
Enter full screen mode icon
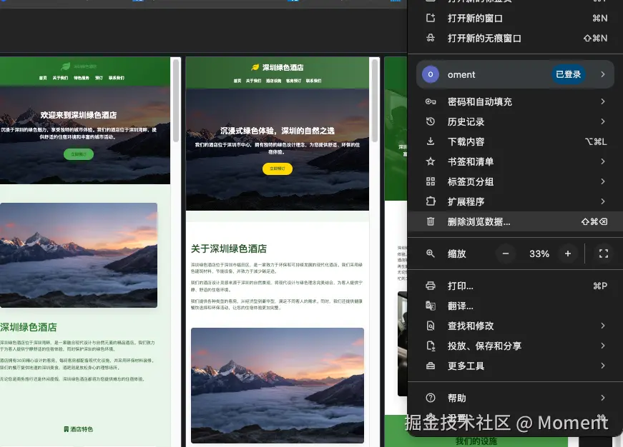click(x=604, y=253)
